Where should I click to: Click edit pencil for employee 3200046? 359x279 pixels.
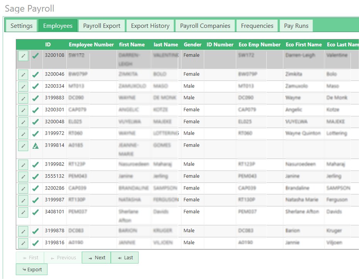point(23,75)
